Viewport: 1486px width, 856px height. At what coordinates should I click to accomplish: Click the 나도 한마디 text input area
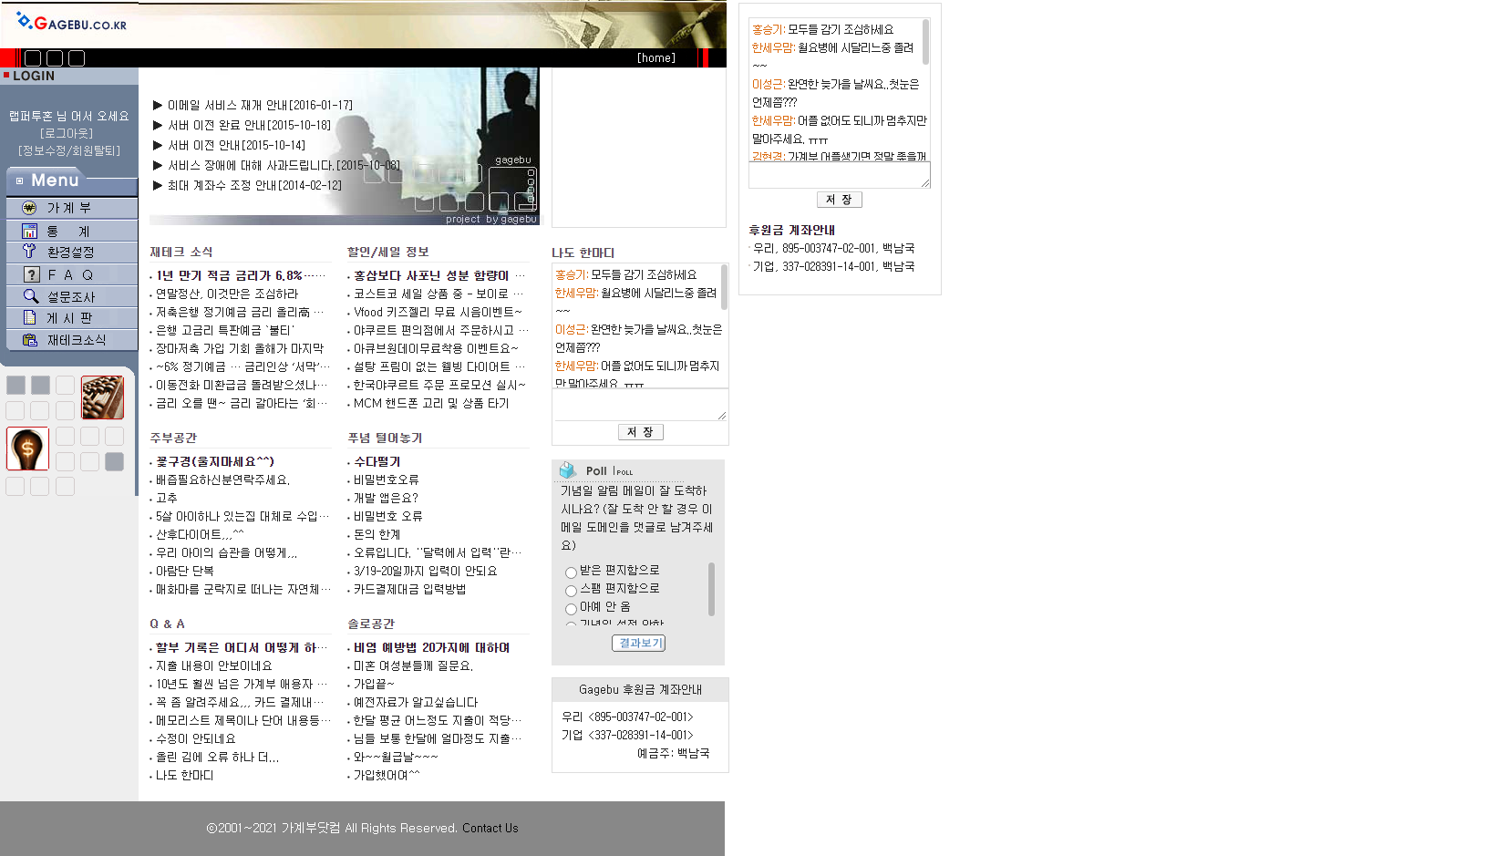tap(640, 405)
